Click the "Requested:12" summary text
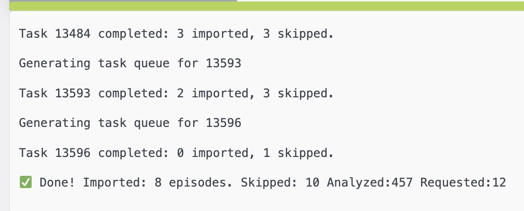Viewport: 524px width, 211px height. tap(463, 182)
